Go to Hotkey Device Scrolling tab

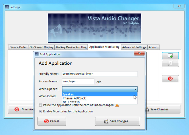point(71,47)
